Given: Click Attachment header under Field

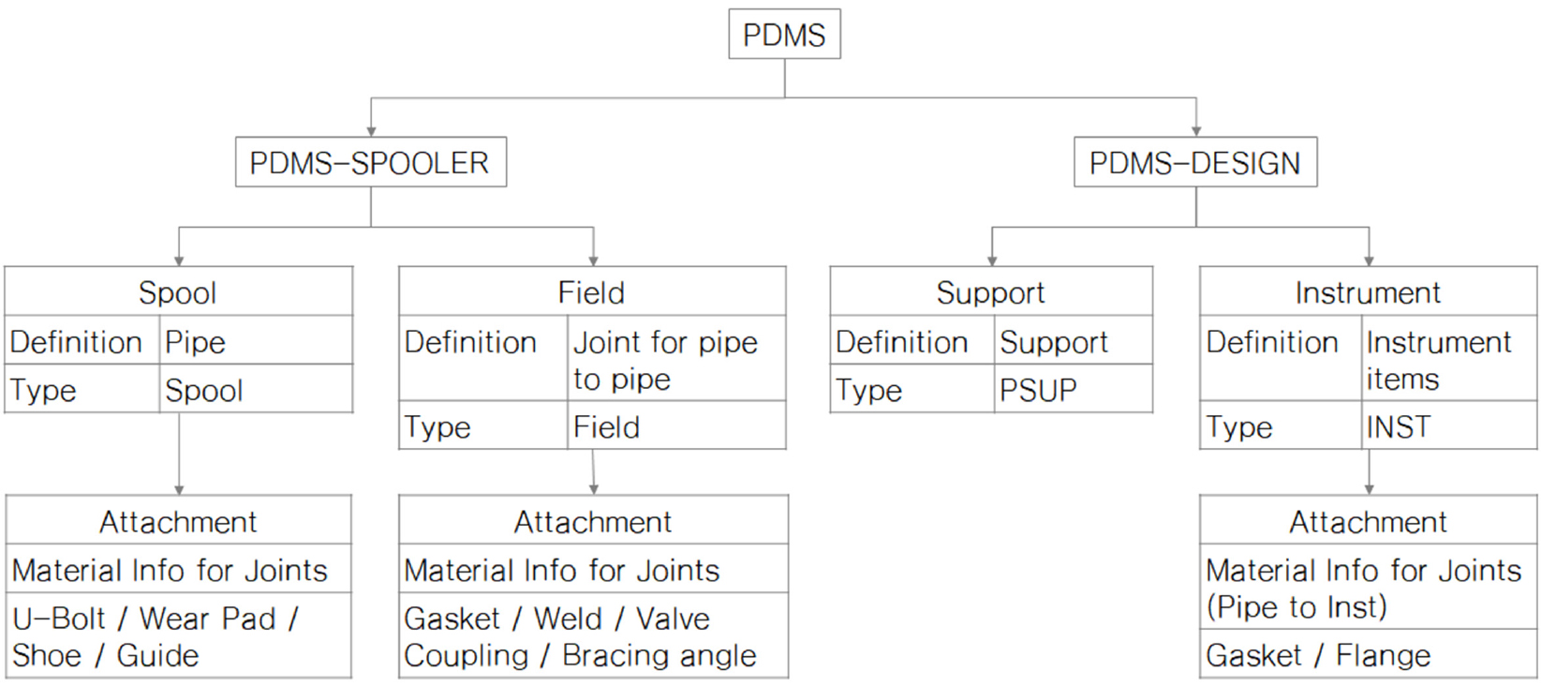Looking at the screenshot, I should pos(593,520).
